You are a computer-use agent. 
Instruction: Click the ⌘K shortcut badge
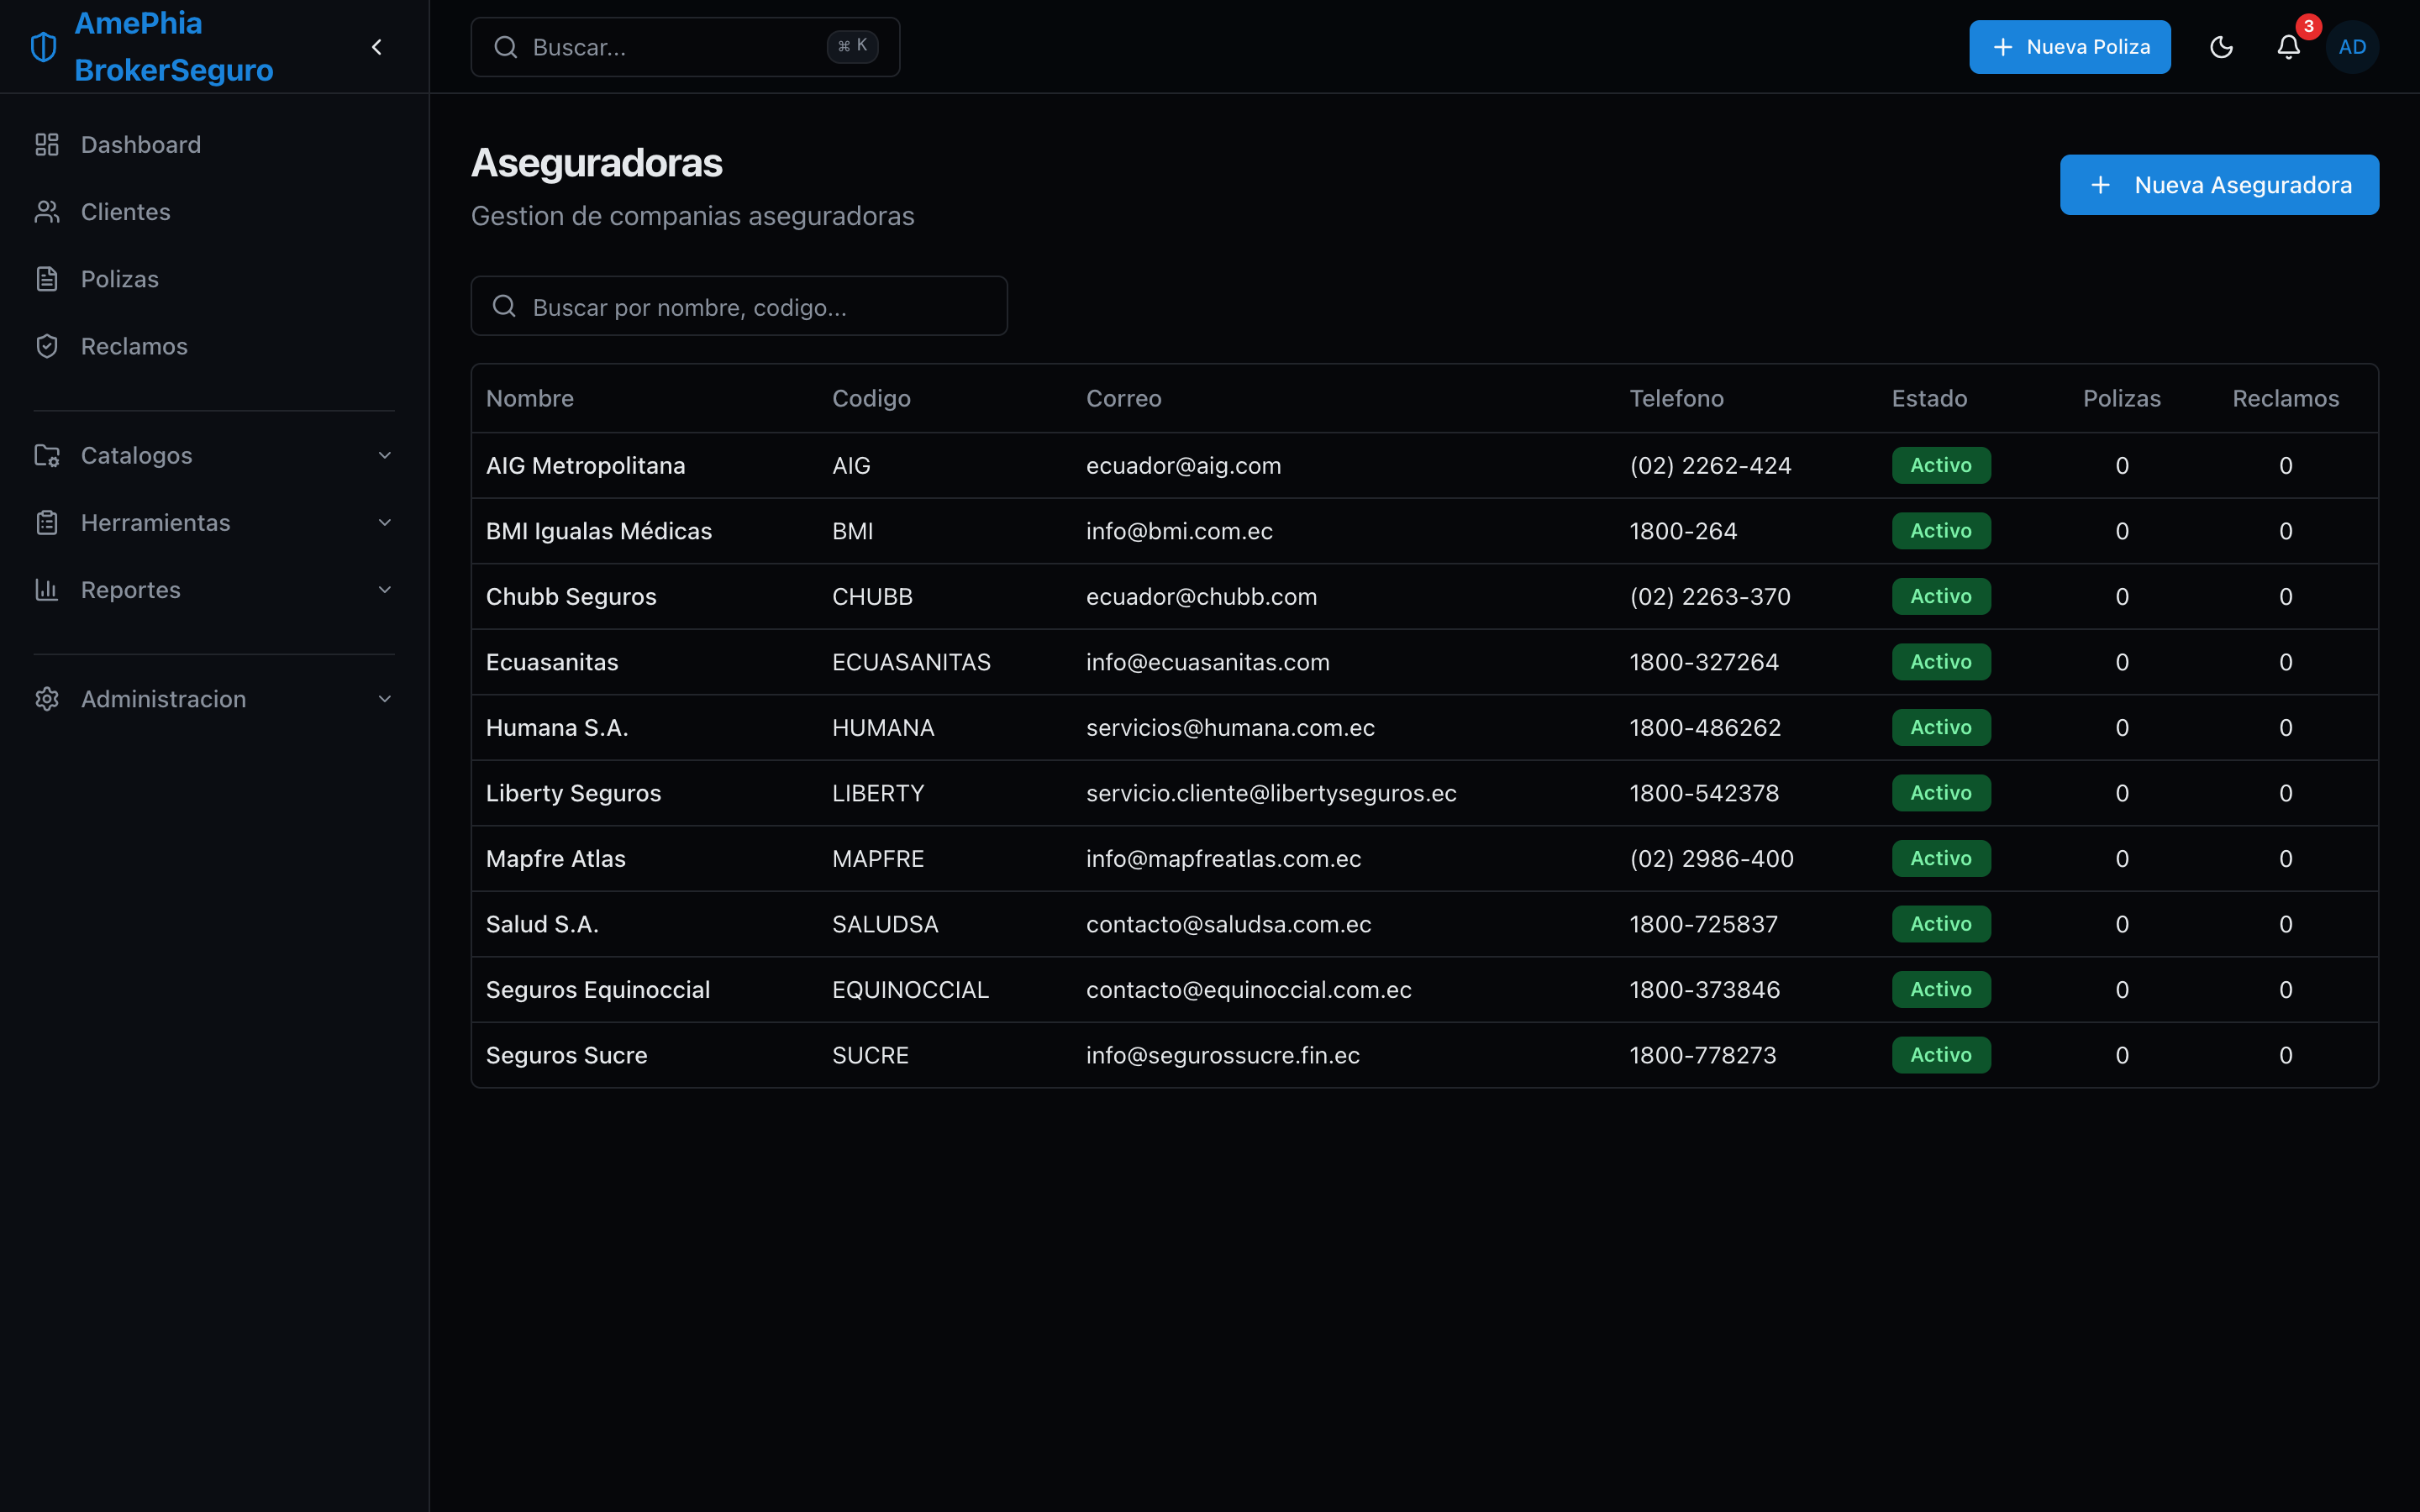click(853, 46)
